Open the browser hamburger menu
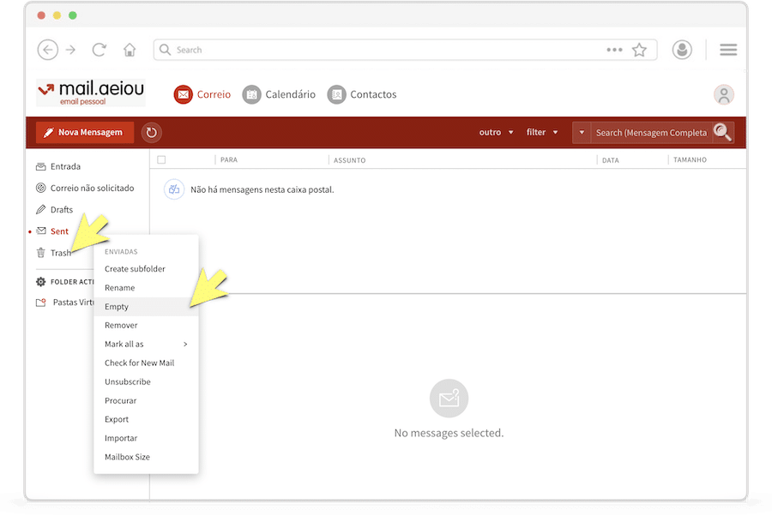 728,50
